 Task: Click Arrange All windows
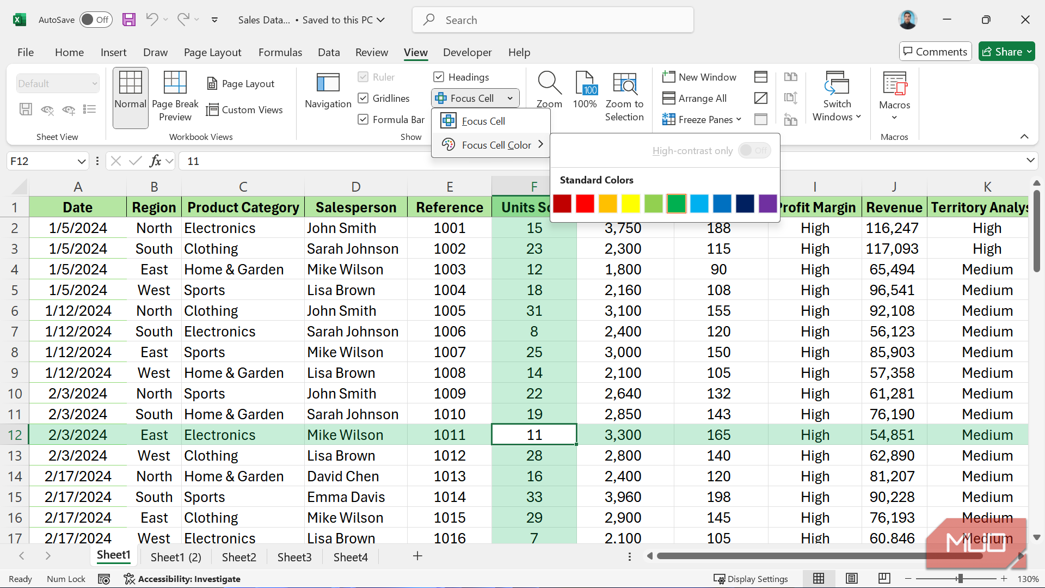pos(694,99)
